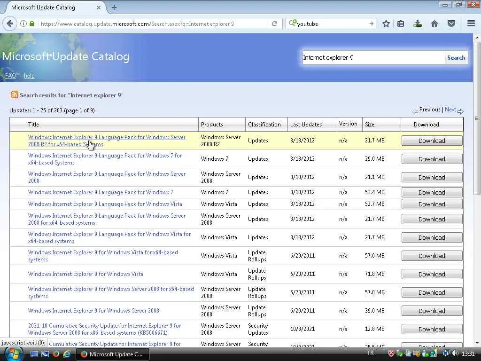The width and height of the screenshot is (481, 361).
Task: Show desktop from quick launch
Action: point(34,354)
